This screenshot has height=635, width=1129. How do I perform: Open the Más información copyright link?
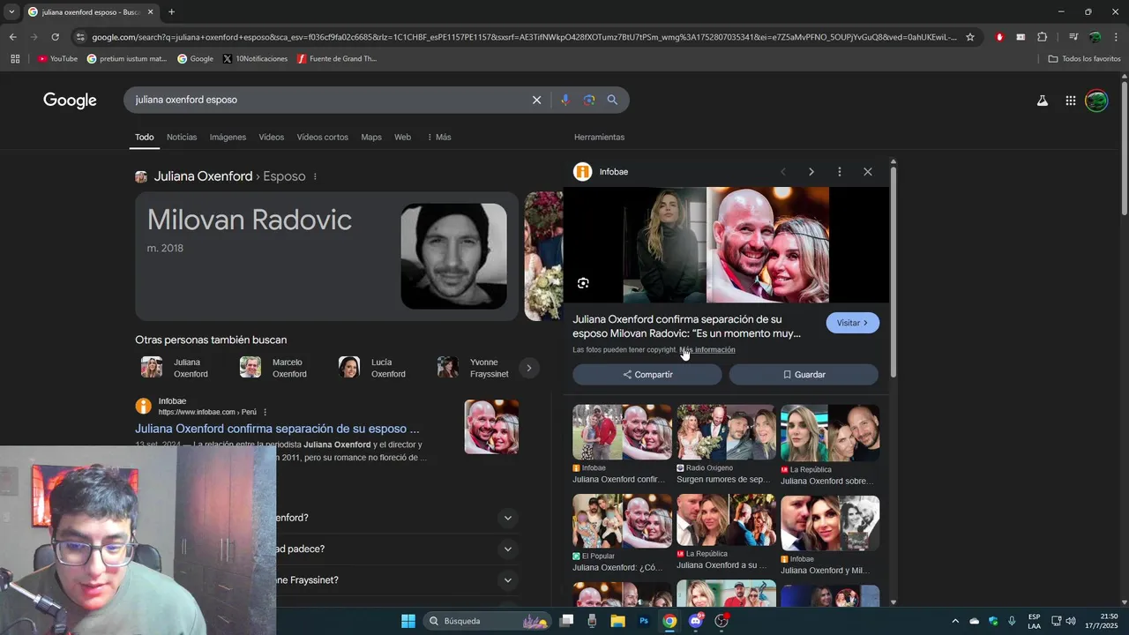(707, 350)
